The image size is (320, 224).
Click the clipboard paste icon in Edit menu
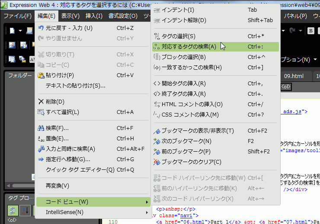point(41,75)
